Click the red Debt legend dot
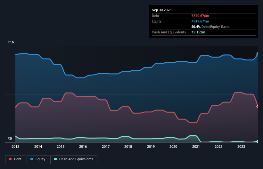This screenshot has width=263, height=169. (x=10, y=159)
